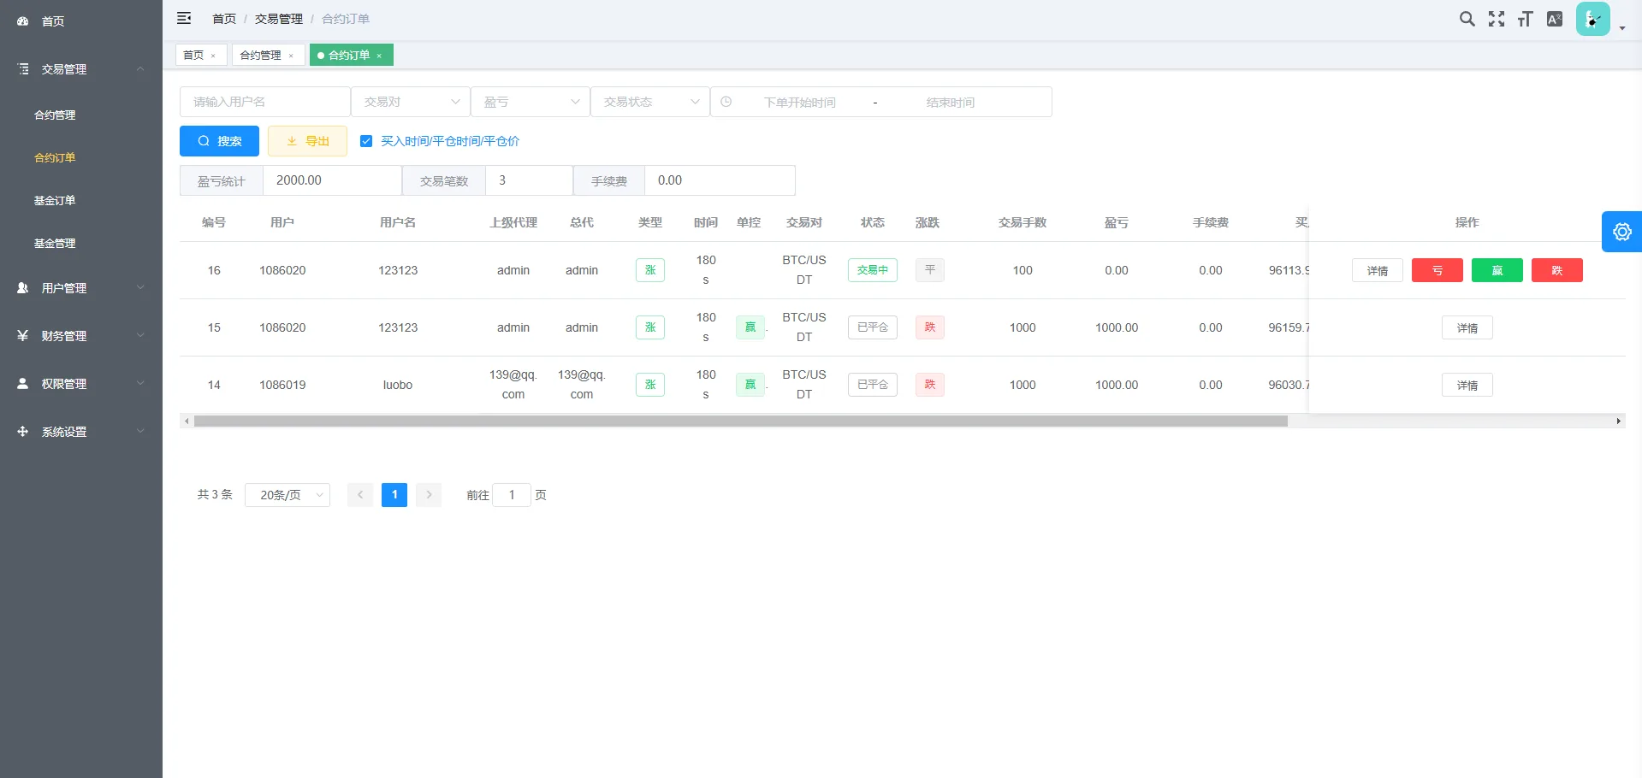Click the 已平仓 status on row 15
The image size is (1642, 778).
872,327
